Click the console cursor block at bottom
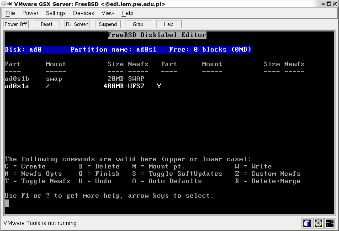The height and width of the screenshot is (231, 339). [x=7, y=203]
